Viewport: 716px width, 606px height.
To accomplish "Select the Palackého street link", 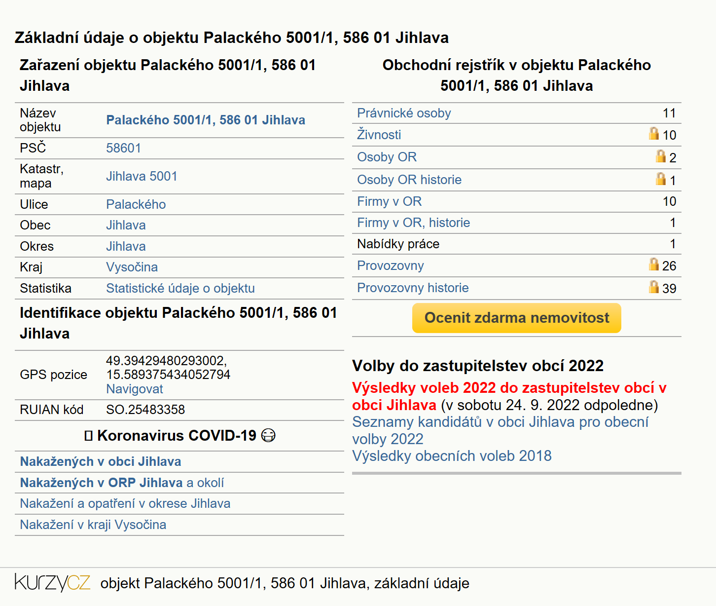I will tap(136, 204).
